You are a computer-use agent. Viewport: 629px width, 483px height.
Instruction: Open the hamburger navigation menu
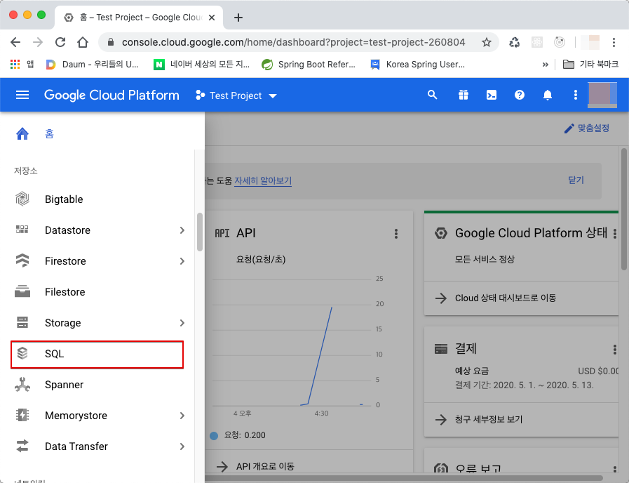22,95
